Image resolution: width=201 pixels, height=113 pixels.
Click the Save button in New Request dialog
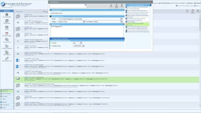click(x=122, y=6)
